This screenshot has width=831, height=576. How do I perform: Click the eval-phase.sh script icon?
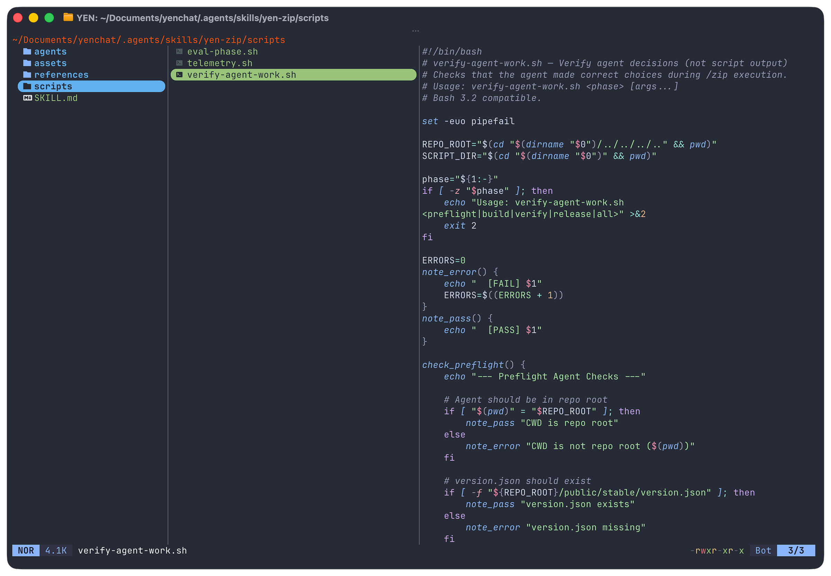(179, 52)
